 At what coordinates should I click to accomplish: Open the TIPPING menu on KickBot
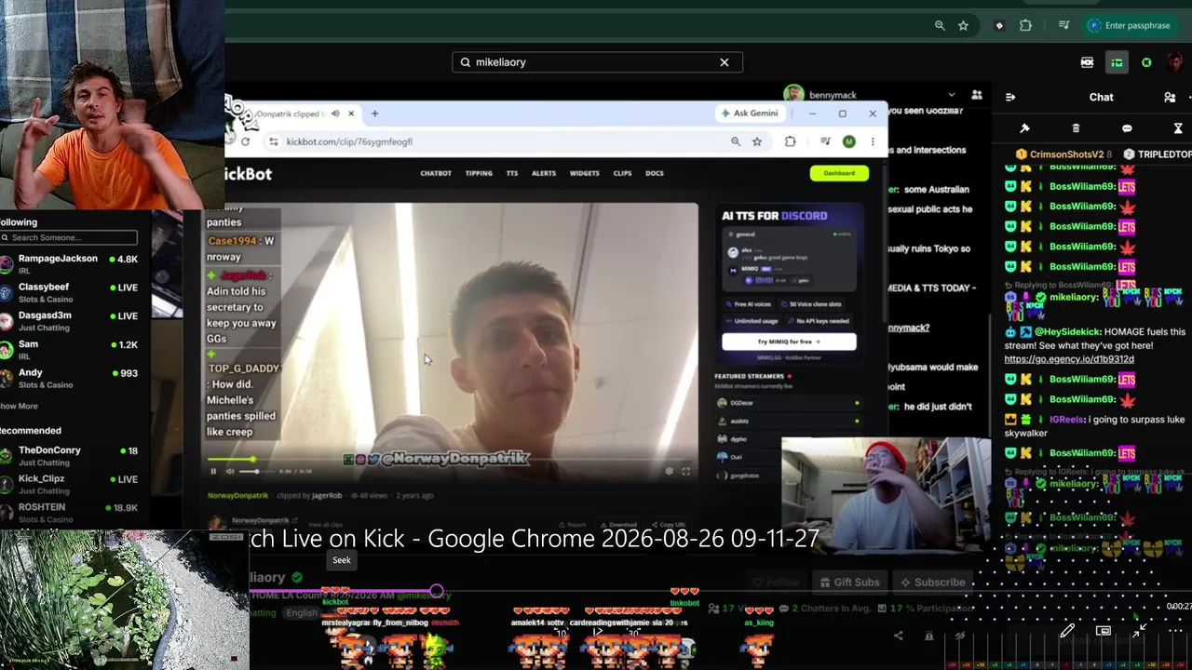click(x=479, y=173)
